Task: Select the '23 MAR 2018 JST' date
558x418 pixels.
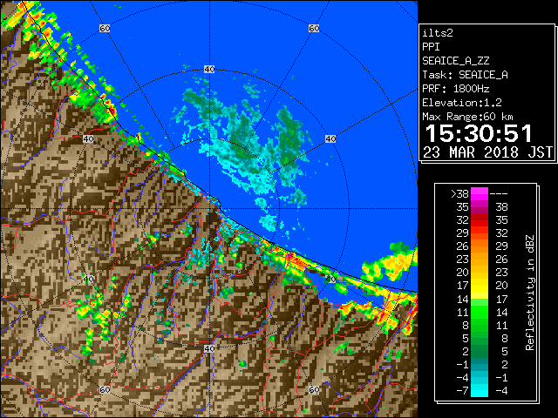Action: coord(487,152)
